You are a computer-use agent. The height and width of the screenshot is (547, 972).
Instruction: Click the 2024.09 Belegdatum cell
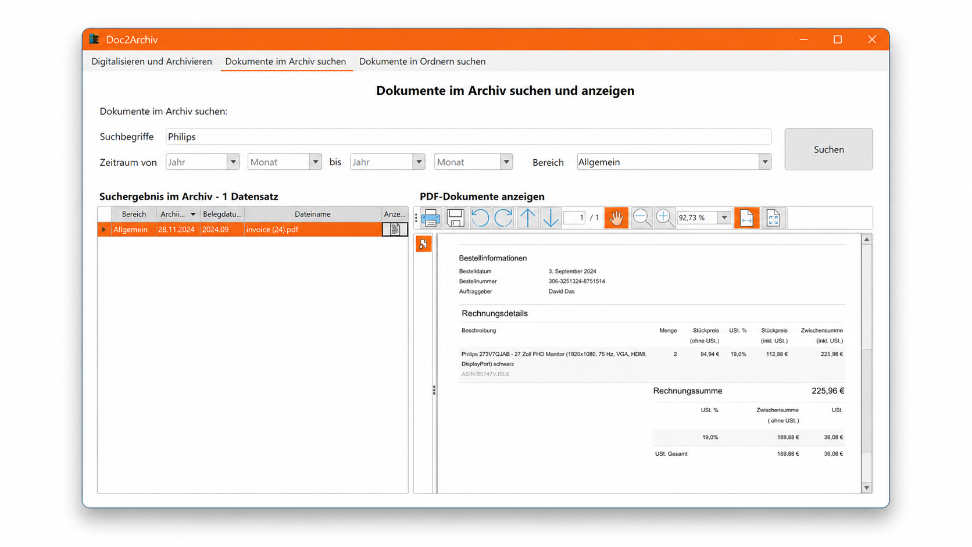[222, 230]
